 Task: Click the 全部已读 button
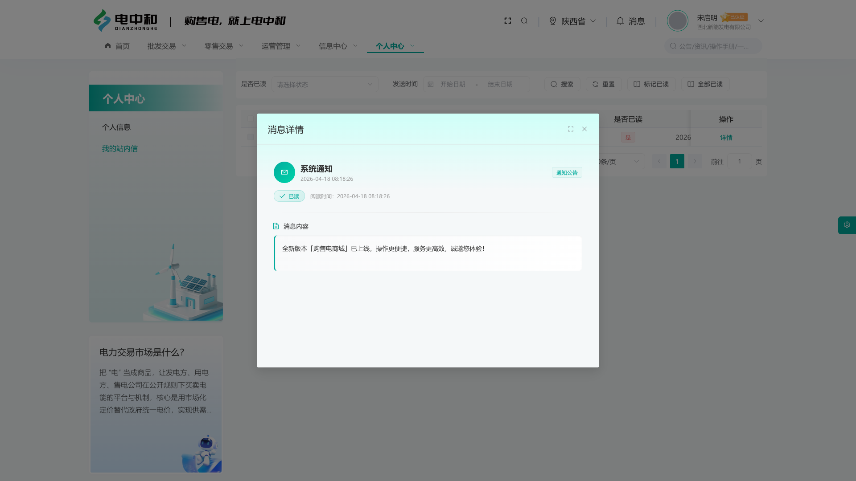(705, 84)
